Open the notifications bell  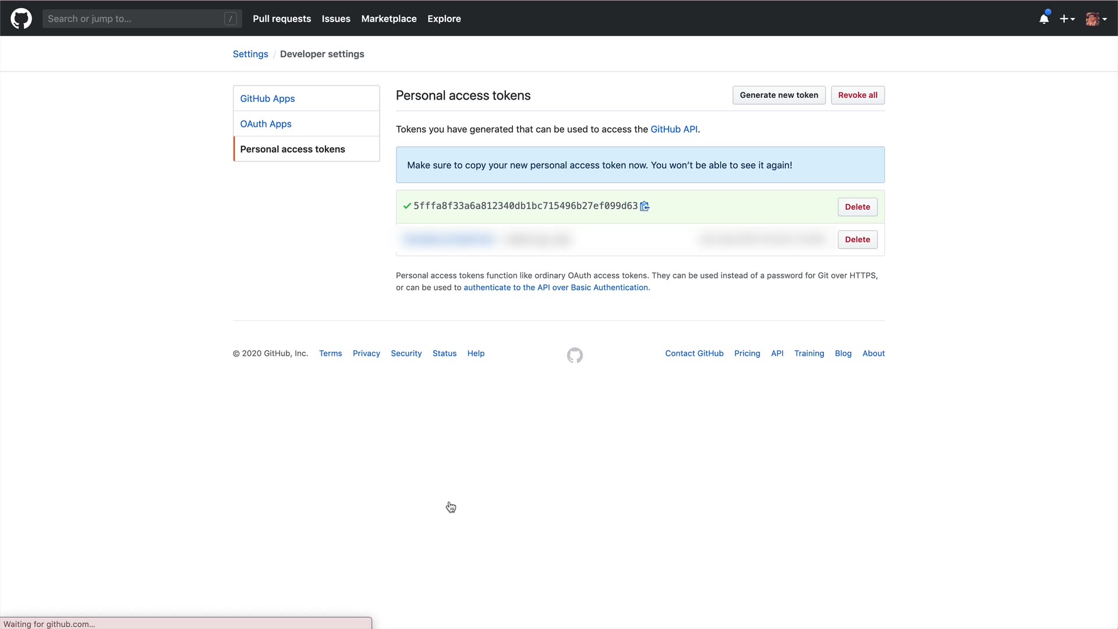click(x=1044, y=19)
